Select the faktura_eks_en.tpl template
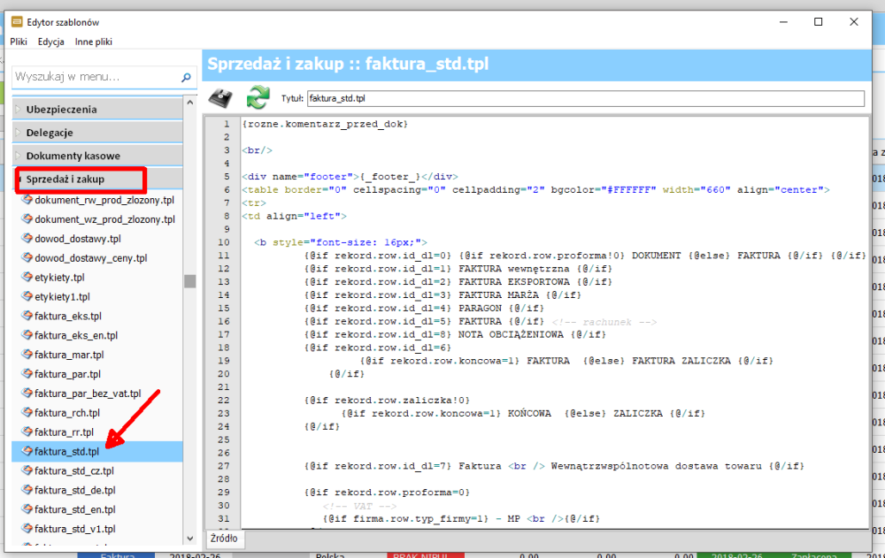The height and width of the screenshot is (558, 885). pos(76,335)
